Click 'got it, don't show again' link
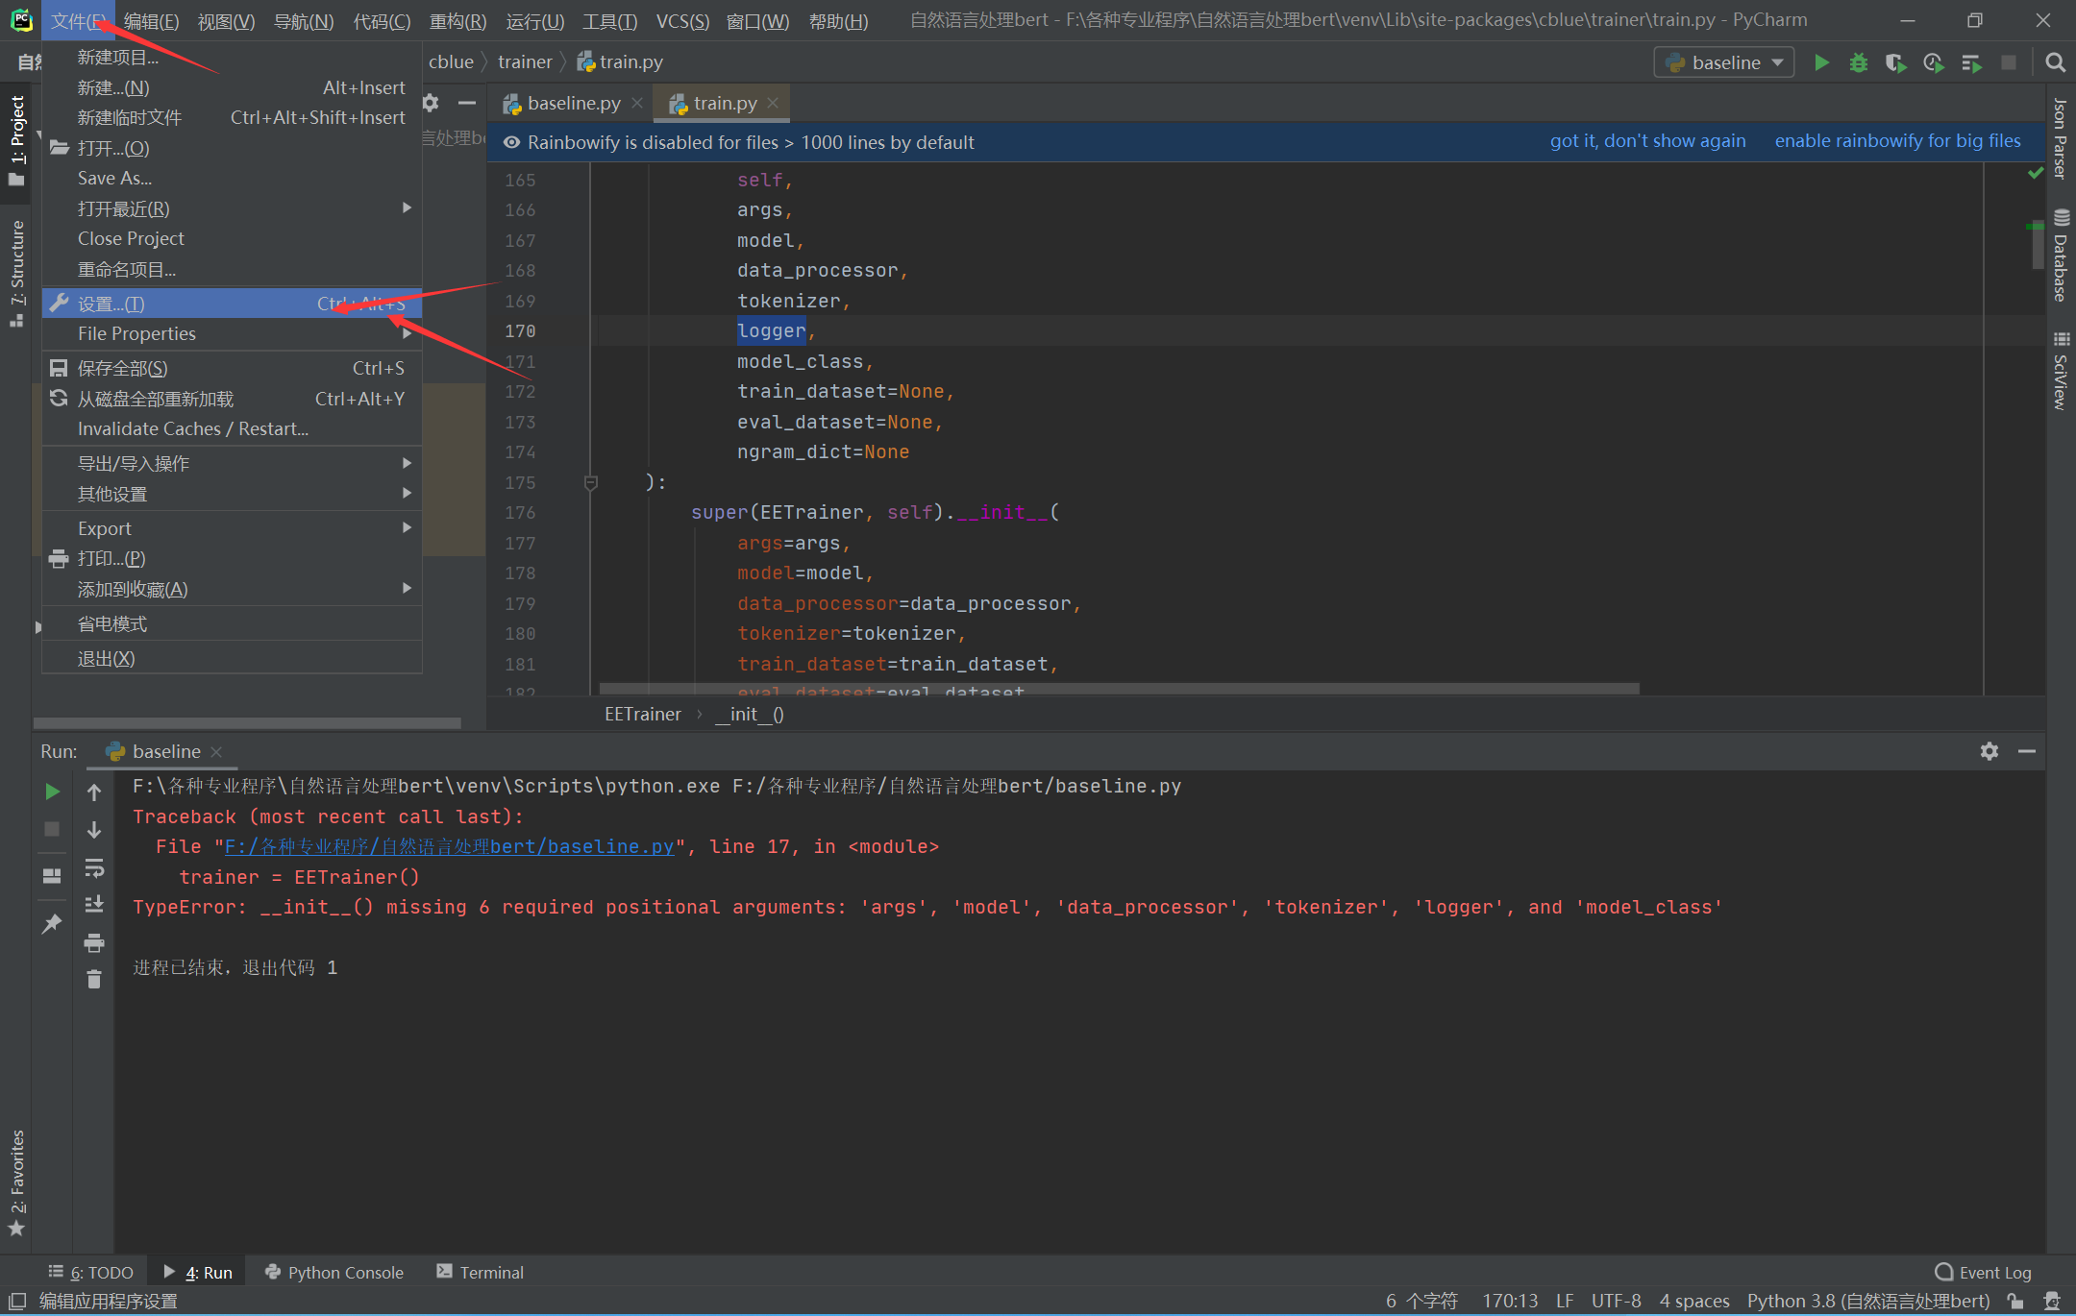Viewport: 2076px width, 1316px height. coord(1647,141)
